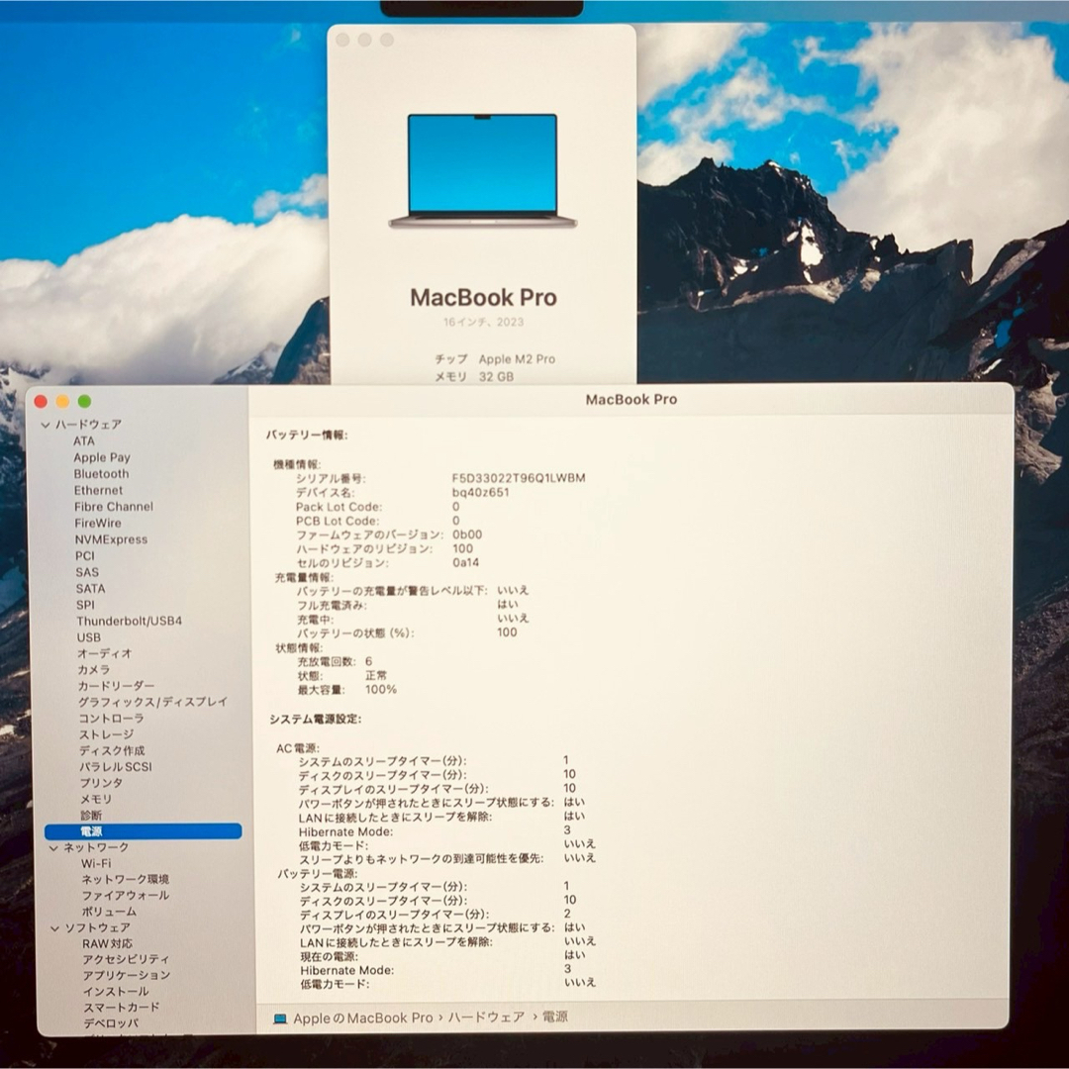Select コントローラ in the sidebar

[x=111, y=718]
